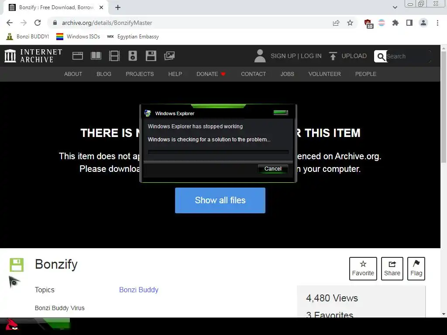Open the Images icon in the Archive header

(x=169, y=56)
